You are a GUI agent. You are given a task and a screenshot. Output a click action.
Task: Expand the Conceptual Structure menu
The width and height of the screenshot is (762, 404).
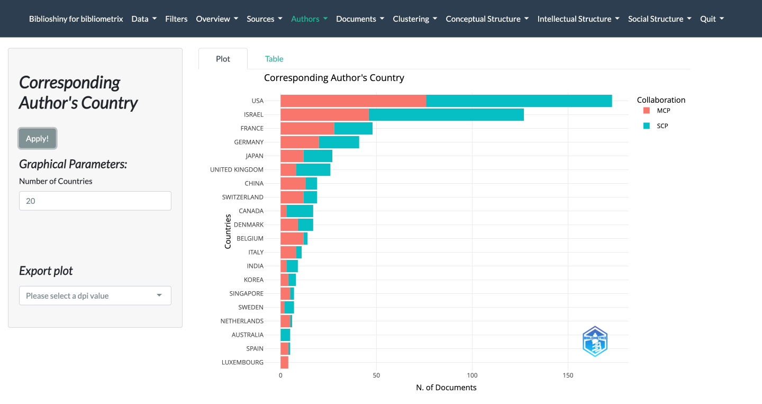tap(487, 19)
